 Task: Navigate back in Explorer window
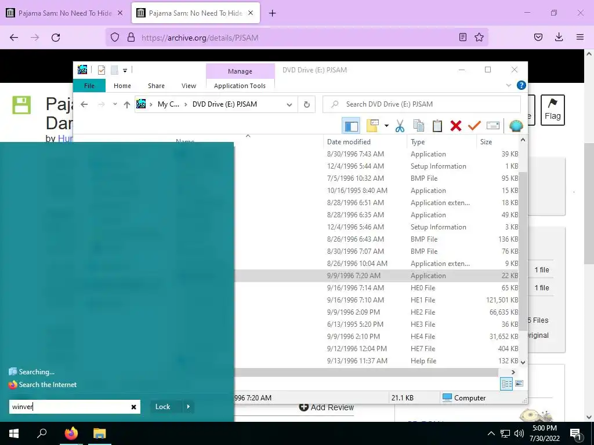[84, 104]
